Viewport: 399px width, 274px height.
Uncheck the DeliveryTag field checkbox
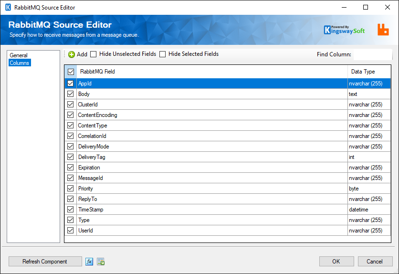coord(71,157)
